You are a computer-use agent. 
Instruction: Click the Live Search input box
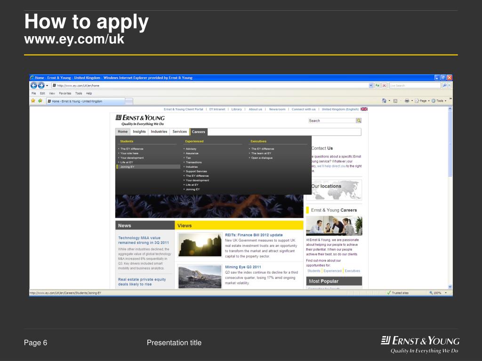(x=415, y=86)
